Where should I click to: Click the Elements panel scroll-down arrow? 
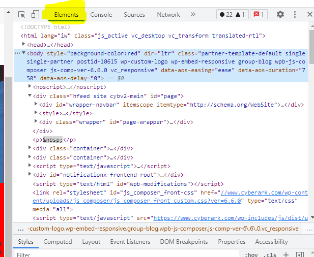(x=312, y=217)
